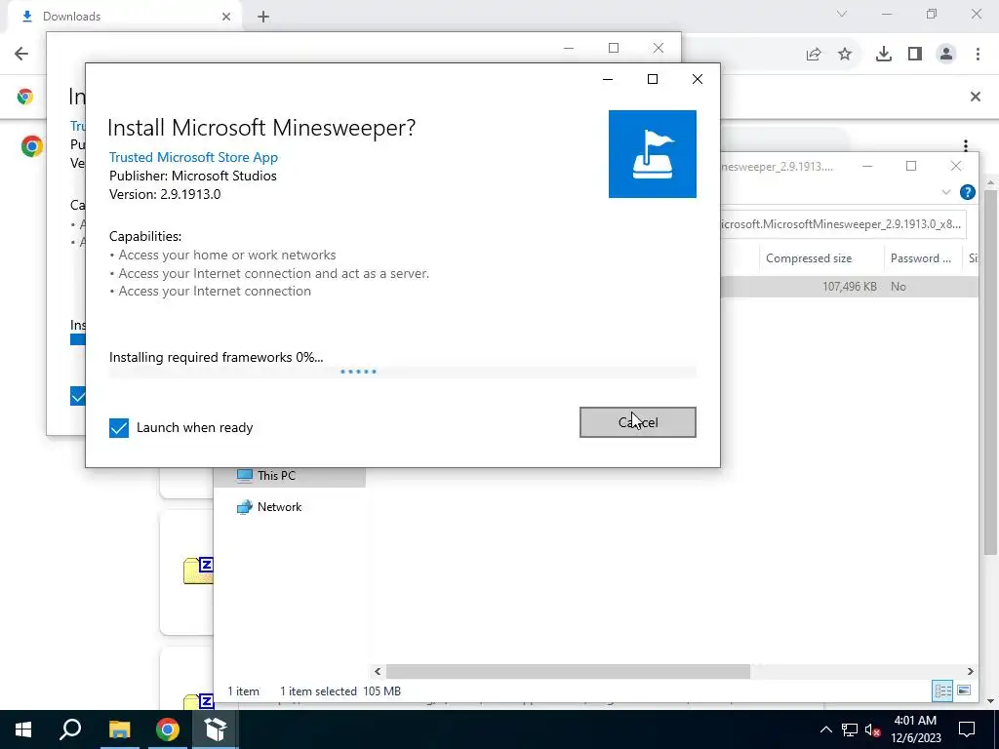This screenshot has width=999, height=749.
Task: Select This PC in navigation pane
Action: click(276, 476)
